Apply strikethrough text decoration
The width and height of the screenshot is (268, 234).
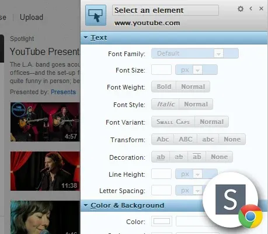tap(179, 157)
